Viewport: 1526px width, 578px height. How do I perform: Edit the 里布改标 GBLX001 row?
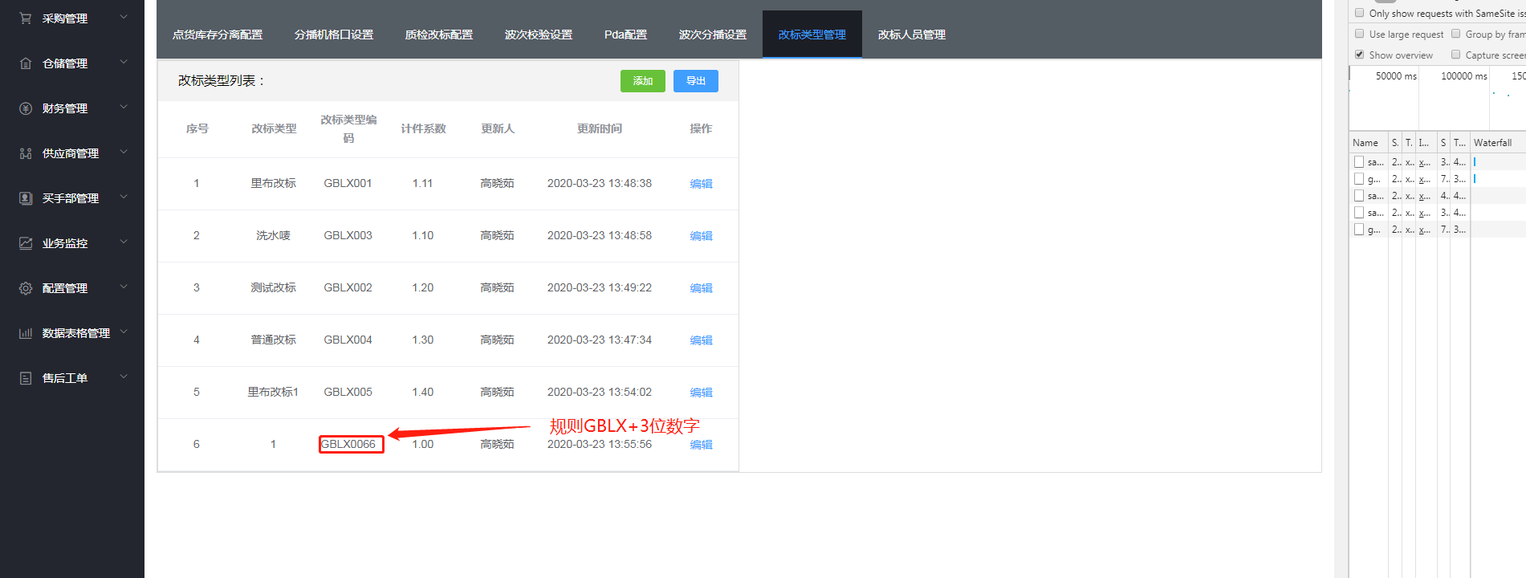tap(701, 184)
